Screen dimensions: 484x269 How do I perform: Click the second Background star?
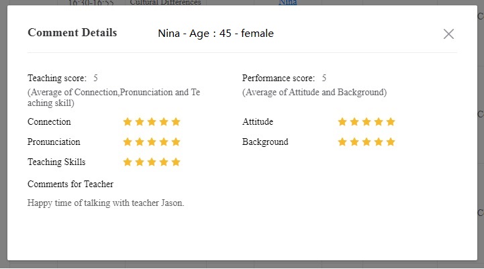354,142
